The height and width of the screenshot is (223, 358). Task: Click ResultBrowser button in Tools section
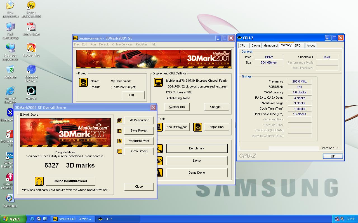(x=177, y=127)
